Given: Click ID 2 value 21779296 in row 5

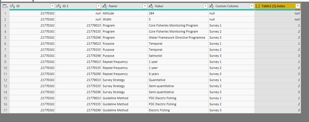Looking at the screenshot, I should [x=79, y=38].
